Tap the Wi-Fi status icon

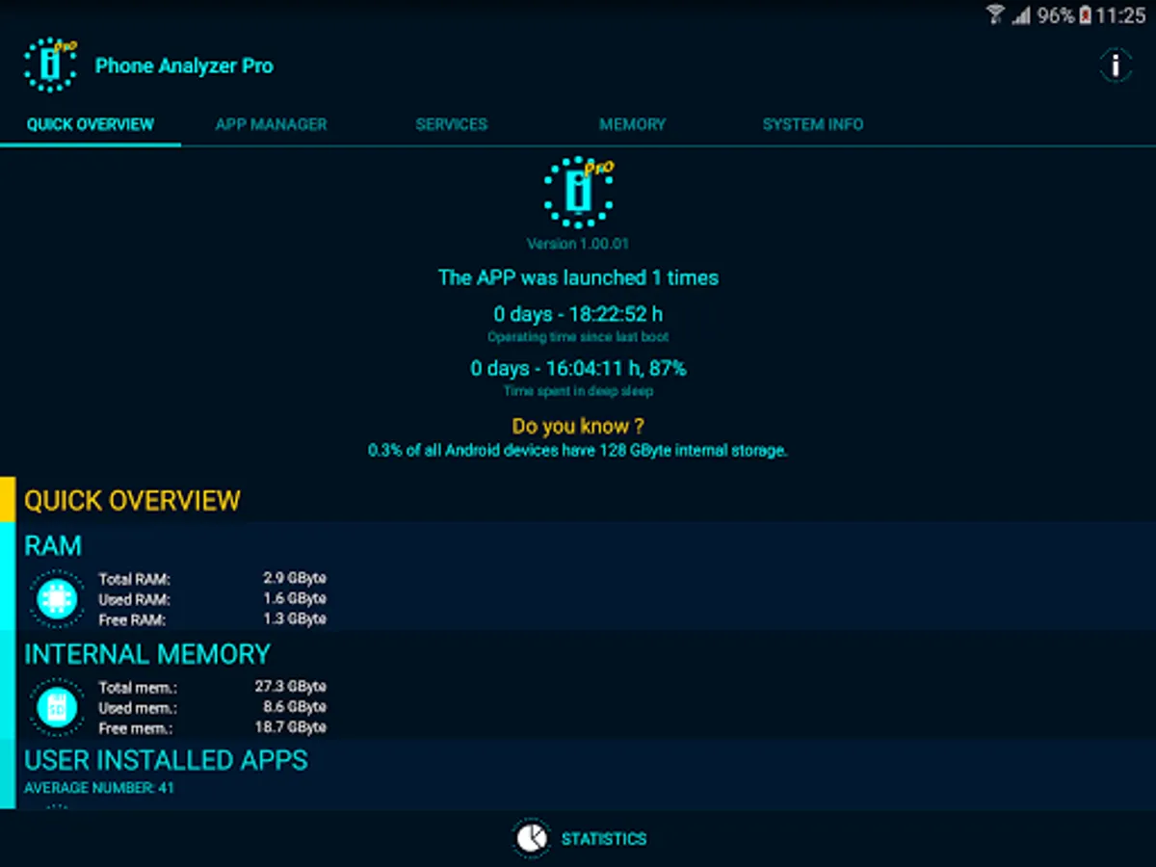point(995,15)
